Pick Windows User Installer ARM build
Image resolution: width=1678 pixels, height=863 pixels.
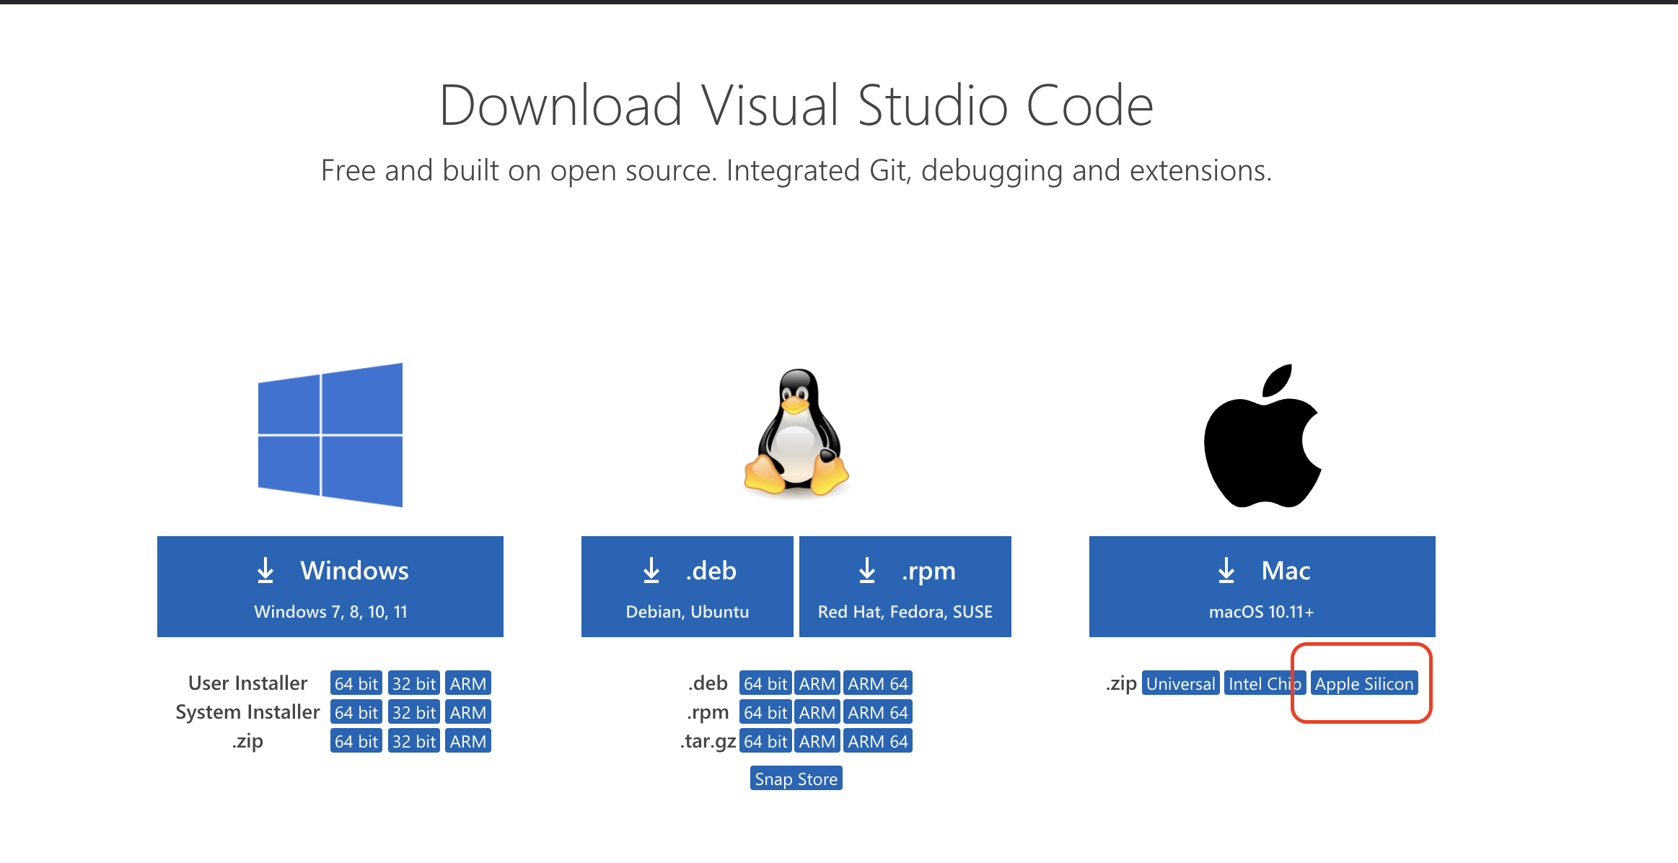point(467,683)
